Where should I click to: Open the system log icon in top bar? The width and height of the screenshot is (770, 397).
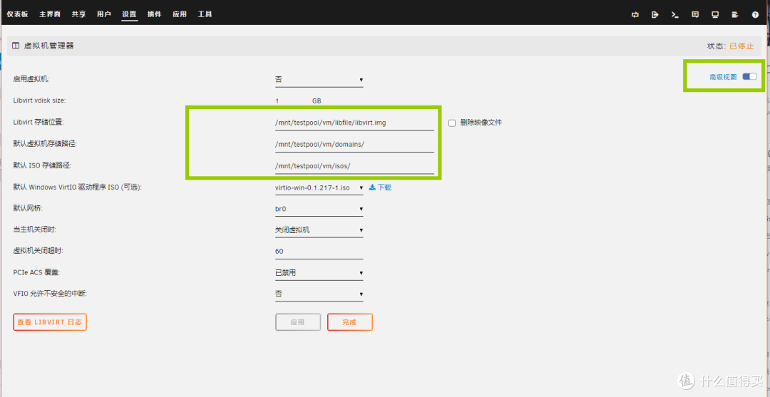735,14
